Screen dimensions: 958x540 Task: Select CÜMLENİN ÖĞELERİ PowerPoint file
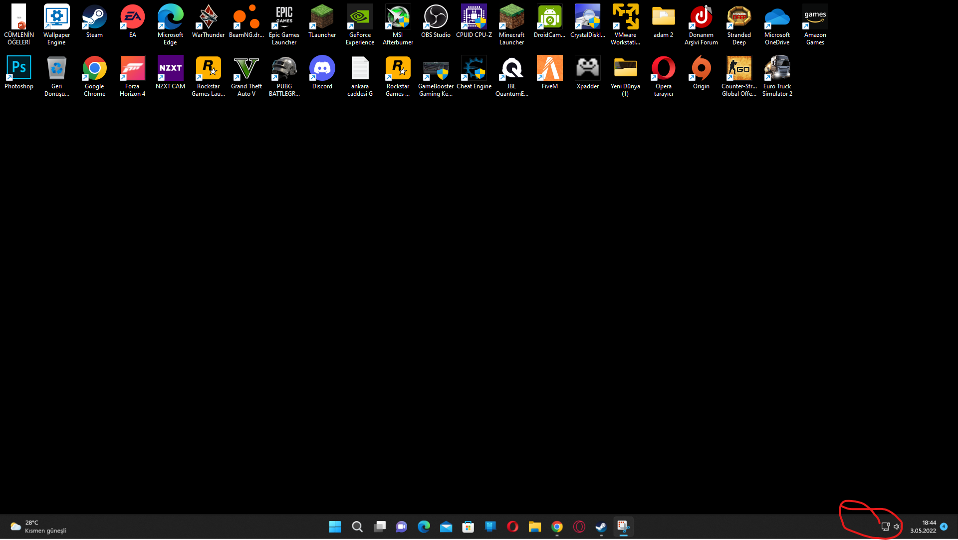pos(19,25)
